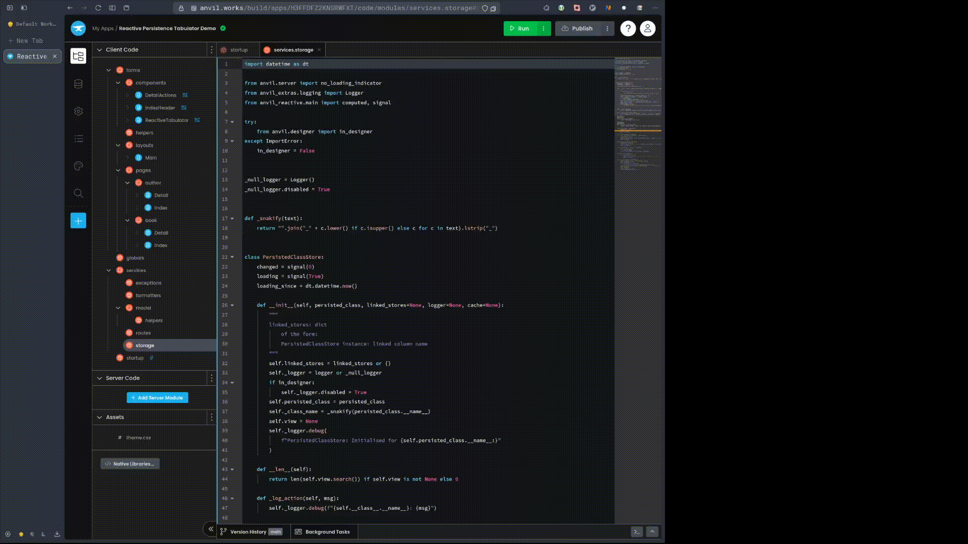Screen dimensions: 968x544
Task: Open Assets section kebab menu
Action: point(211,417)
